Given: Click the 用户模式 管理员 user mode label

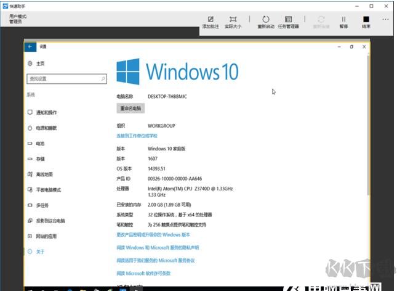Looking at the screenshot, I should point(18,18).
